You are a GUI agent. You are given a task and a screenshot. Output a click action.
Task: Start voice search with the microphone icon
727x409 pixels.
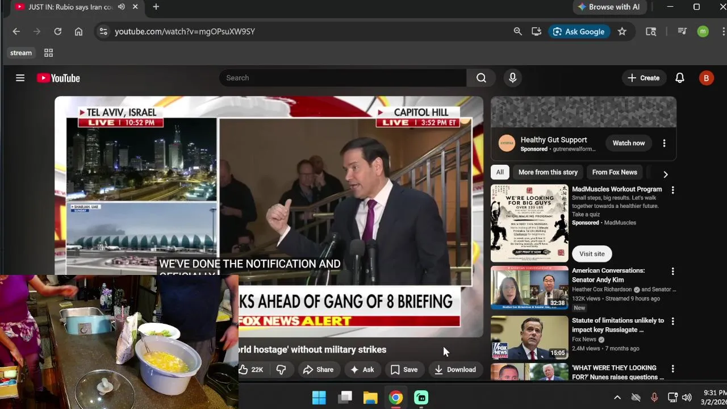[513, 78]
